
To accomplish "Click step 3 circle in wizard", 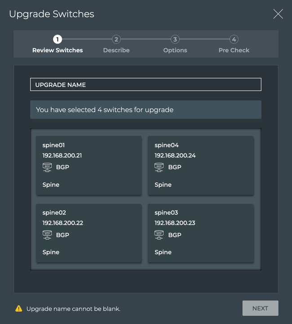I will coord(175,40).
